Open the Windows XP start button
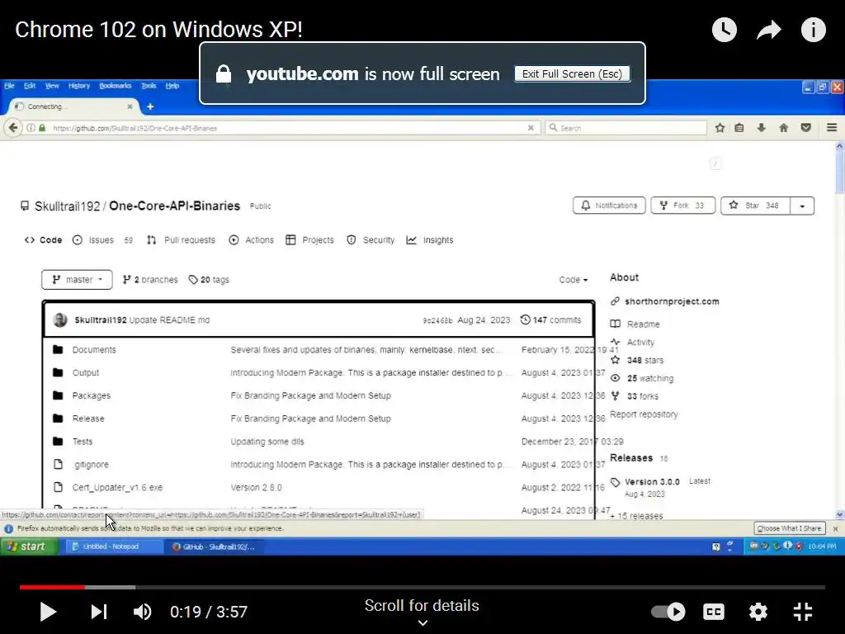Image resolution: width=845 pixels, height=634 pixels. click(x=29, y=546)
